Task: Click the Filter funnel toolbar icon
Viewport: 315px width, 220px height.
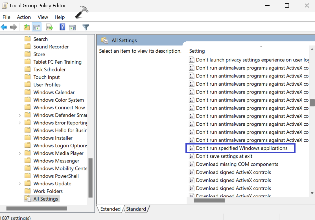Action: (86, 27)
